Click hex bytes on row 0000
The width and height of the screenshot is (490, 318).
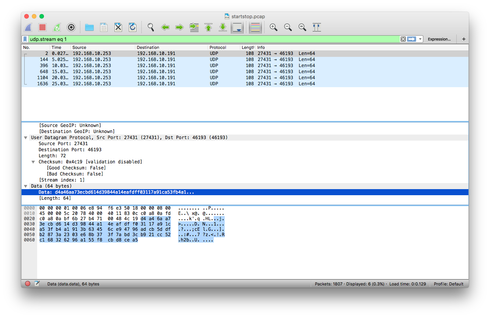click(x=105, y=208)
